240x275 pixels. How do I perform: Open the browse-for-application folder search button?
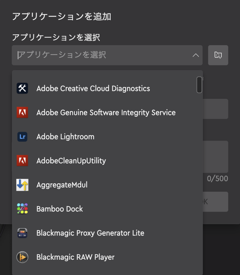click(218, 55)
